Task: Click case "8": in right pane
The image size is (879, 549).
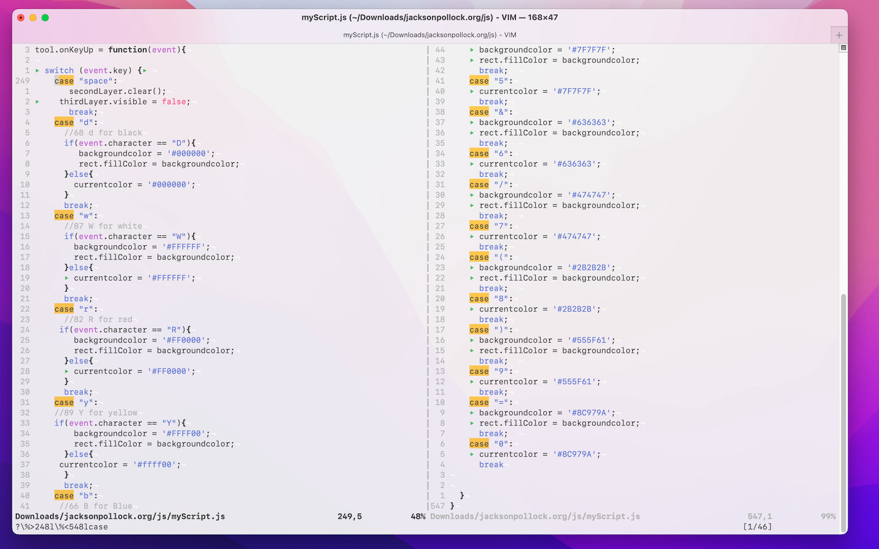Action: pos(491,298)
